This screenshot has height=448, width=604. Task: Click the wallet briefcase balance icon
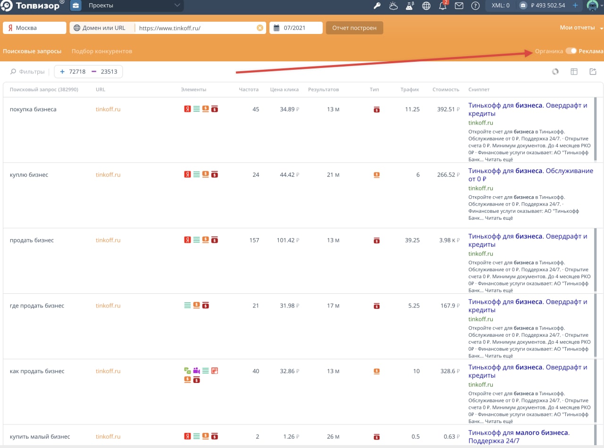click(522, 6)
